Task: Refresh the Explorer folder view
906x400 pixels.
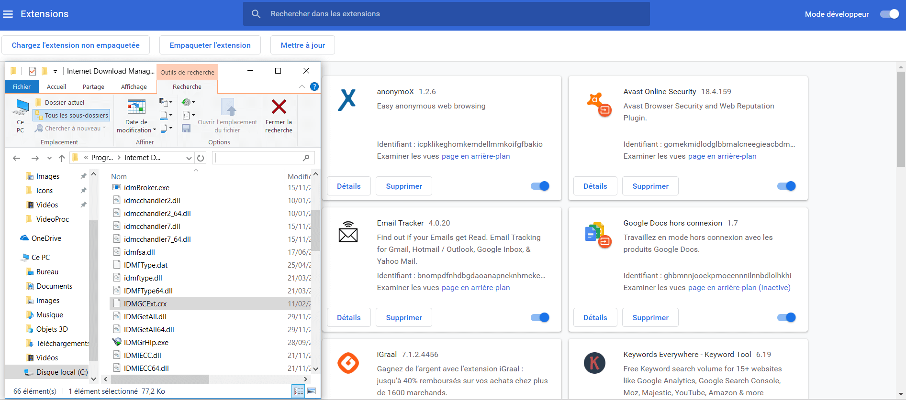Action: pos(201,158)
